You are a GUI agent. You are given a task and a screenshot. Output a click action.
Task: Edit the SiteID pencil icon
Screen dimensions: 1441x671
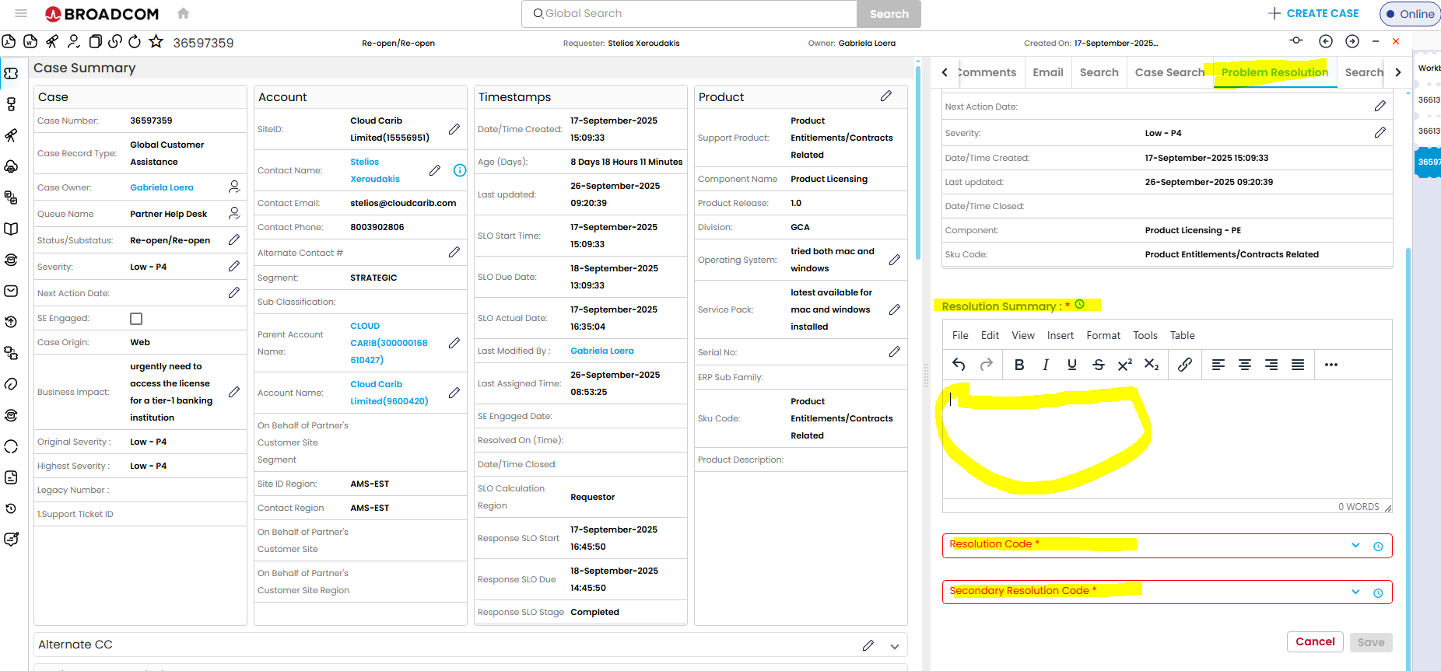454,129
